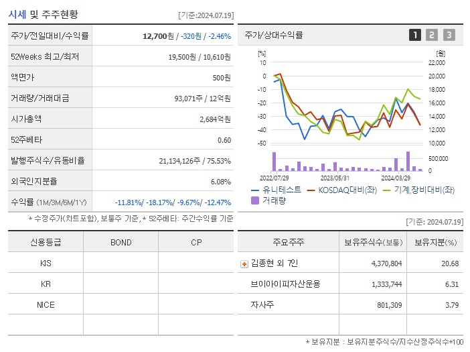This screenshot has width=470, height=352.
Task: Click the purple 거래량 legend square
Action: point(255,200)
